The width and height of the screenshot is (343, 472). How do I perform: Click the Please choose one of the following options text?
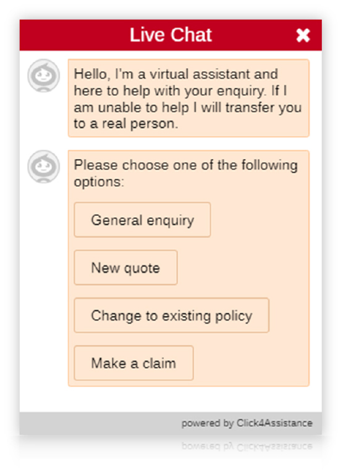coord(186,173)
